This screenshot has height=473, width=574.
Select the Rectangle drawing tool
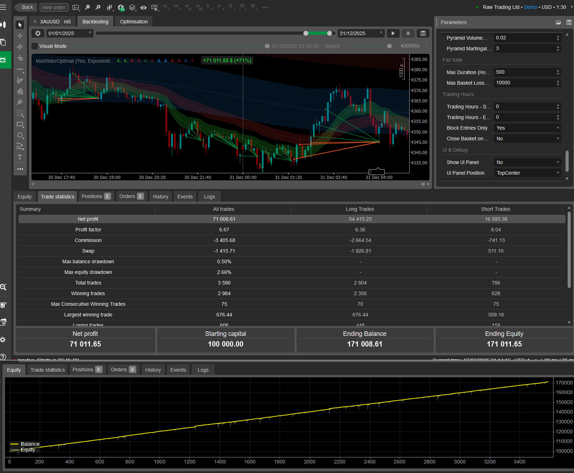[20, 124]
